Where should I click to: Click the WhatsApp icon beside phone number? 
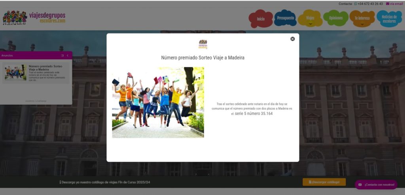point(356,4)
